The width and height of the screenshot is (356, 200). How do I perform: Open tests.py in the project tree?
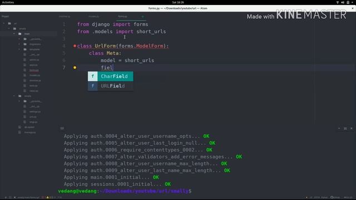pos(33,86)
